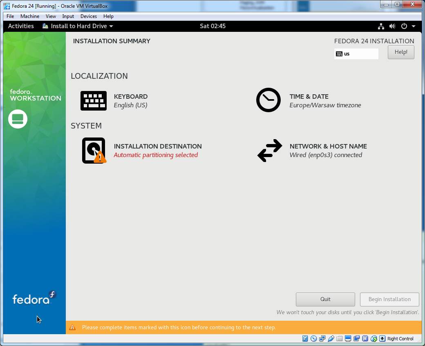Open Network & Host Name arrows icon
The width and height of the screenshot is (425, 346).
270,151
